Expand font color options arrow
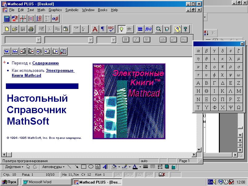The image size is (248, 186). [140, 167]
